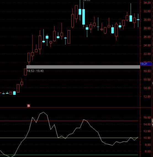The image size is (153, 157).
Task: Click the red 涨 marker icon
Action: tap(29, 106)
